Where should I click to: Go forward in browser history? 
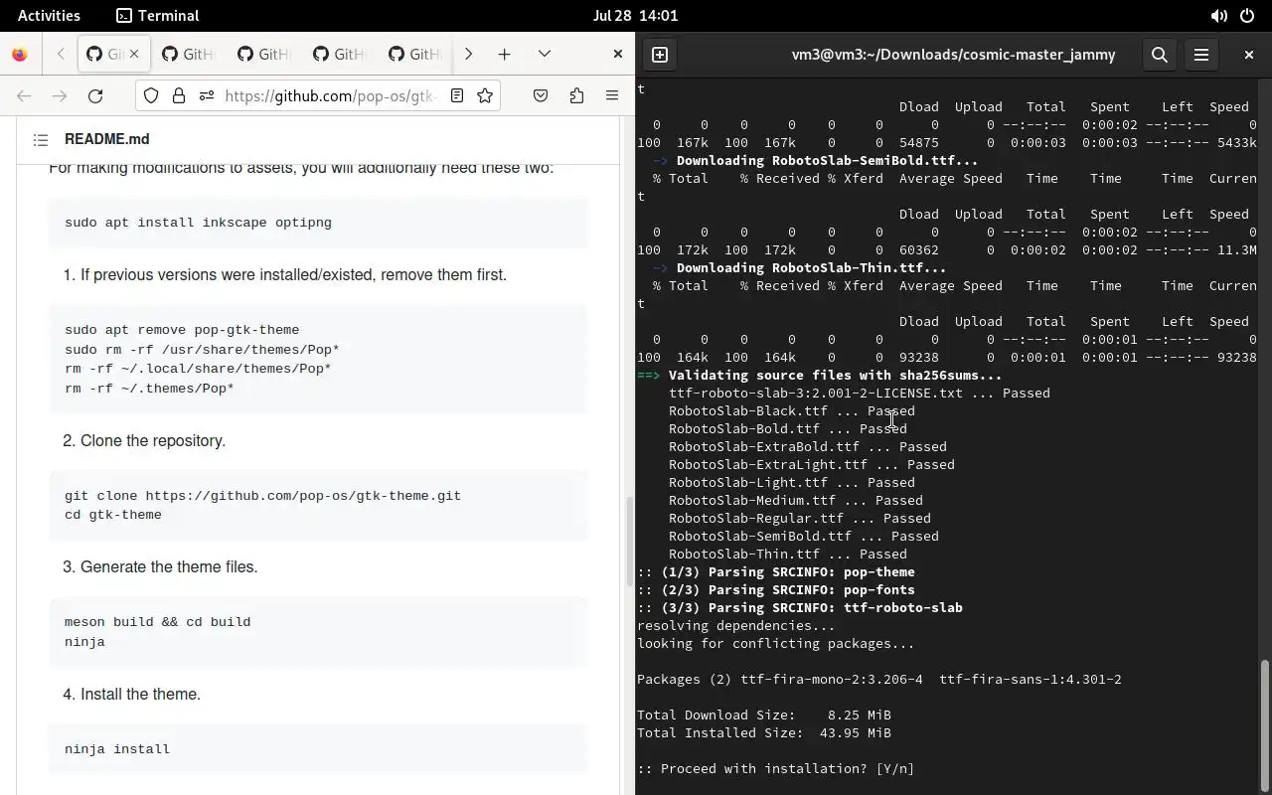60,95
